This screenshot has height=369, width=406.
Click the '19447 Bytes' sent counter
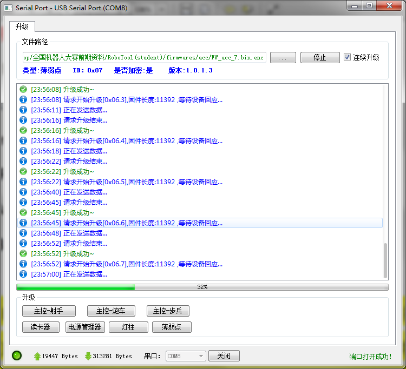point(60,356)
